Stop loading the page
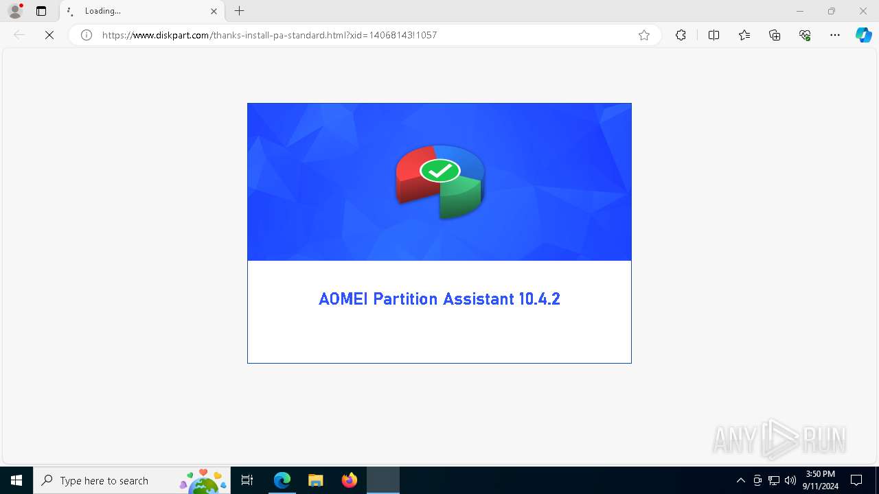 click(x=49, y=35)
